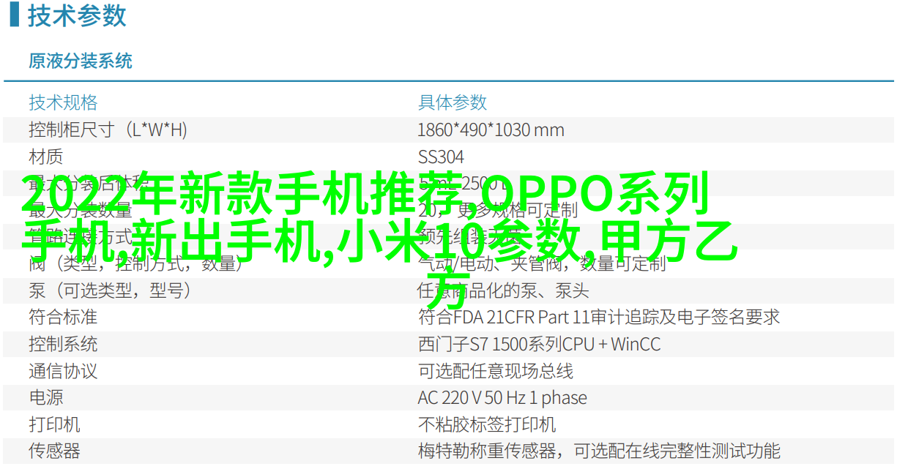Click the 'SS304' material value
The width and height of the screenshot is (897, 469).
[x=441, y=157]
